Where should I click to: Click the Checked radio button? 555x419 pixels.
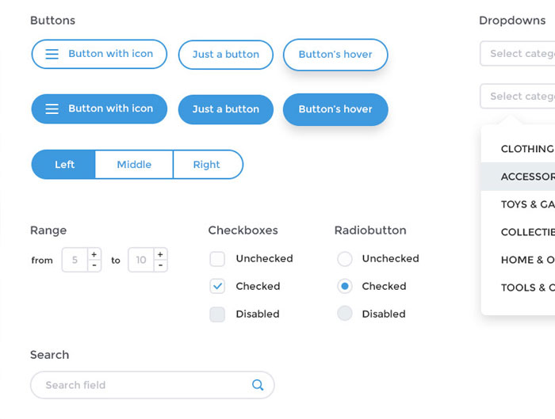click(344, 287)
